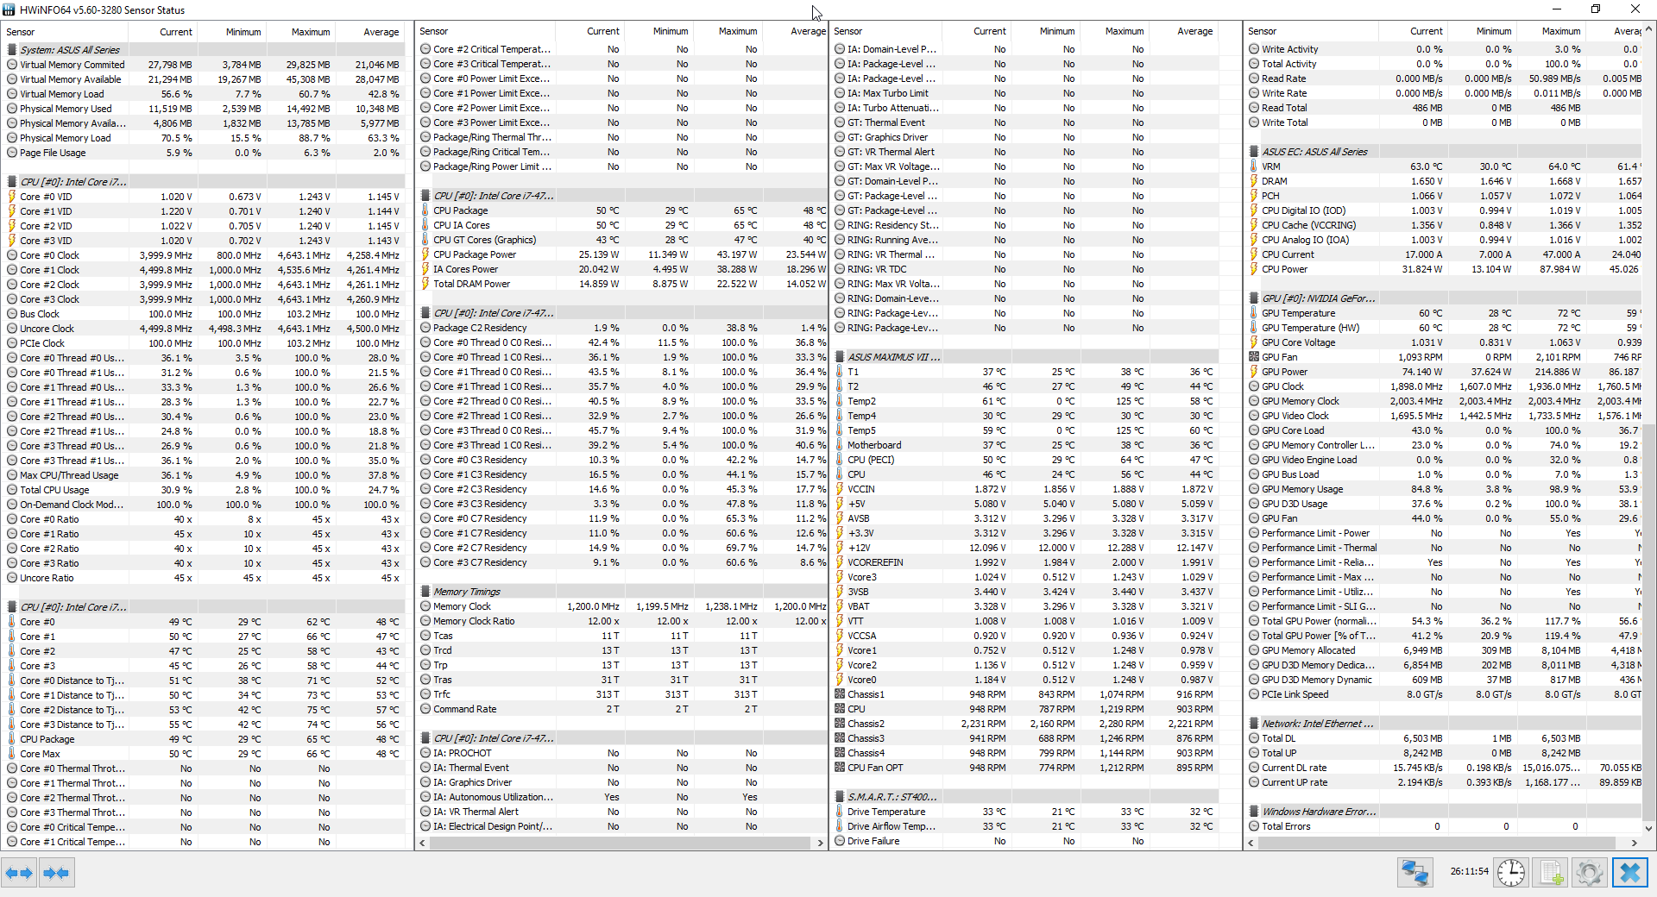Open sensor settings via the gear icon

1589,873
